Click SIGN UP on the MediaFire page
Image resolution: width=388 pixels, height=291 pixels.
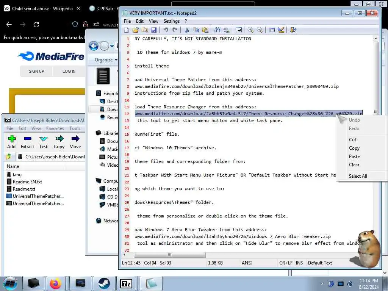[x=36, y=71]
